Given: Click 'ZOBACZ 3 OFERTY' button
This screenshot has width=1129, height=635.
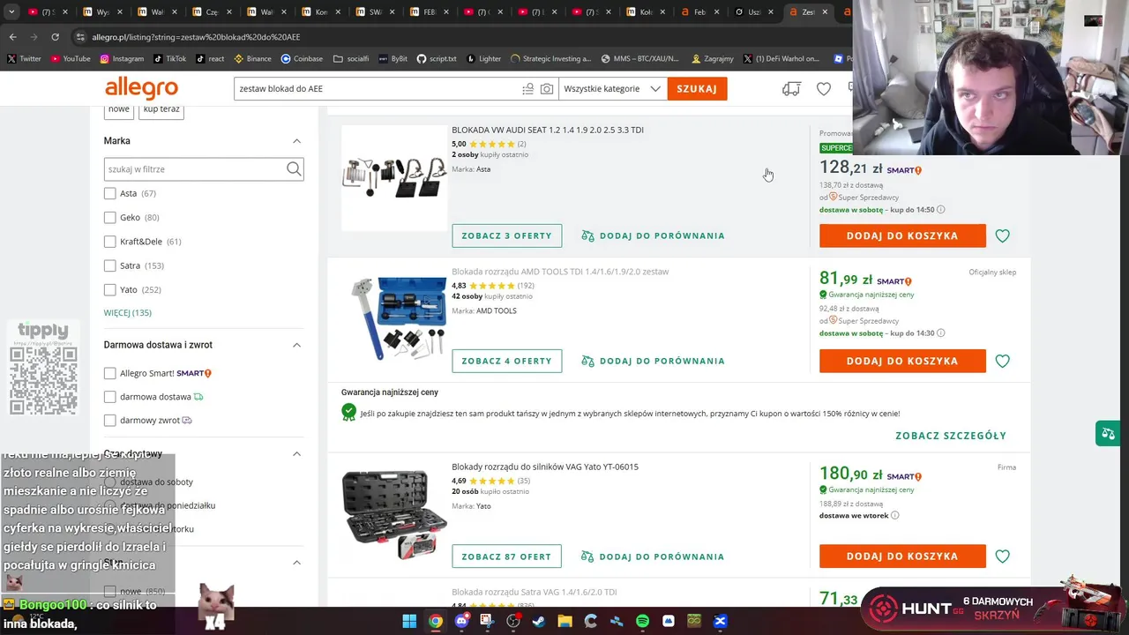Looking at the screenshot, I should pos(506,235).
